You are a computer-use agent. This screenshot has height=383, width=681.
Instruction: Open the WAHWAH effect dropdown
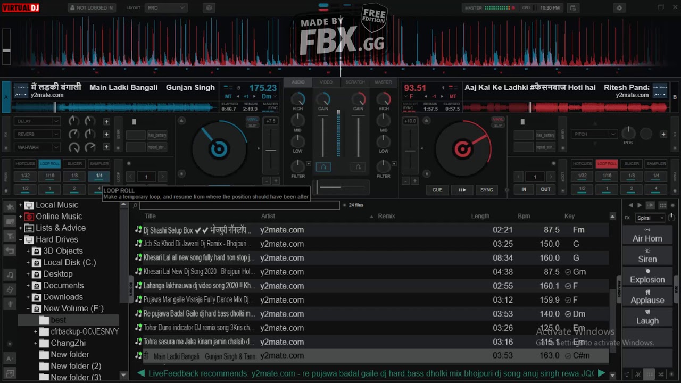coord(37,147)
